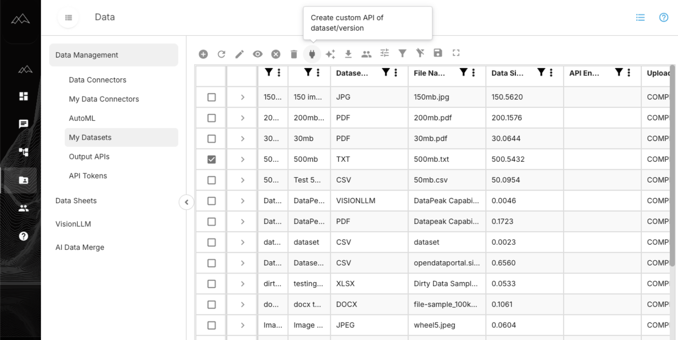Open AutoML menu item
678x340 pixels.
(82, 118)
